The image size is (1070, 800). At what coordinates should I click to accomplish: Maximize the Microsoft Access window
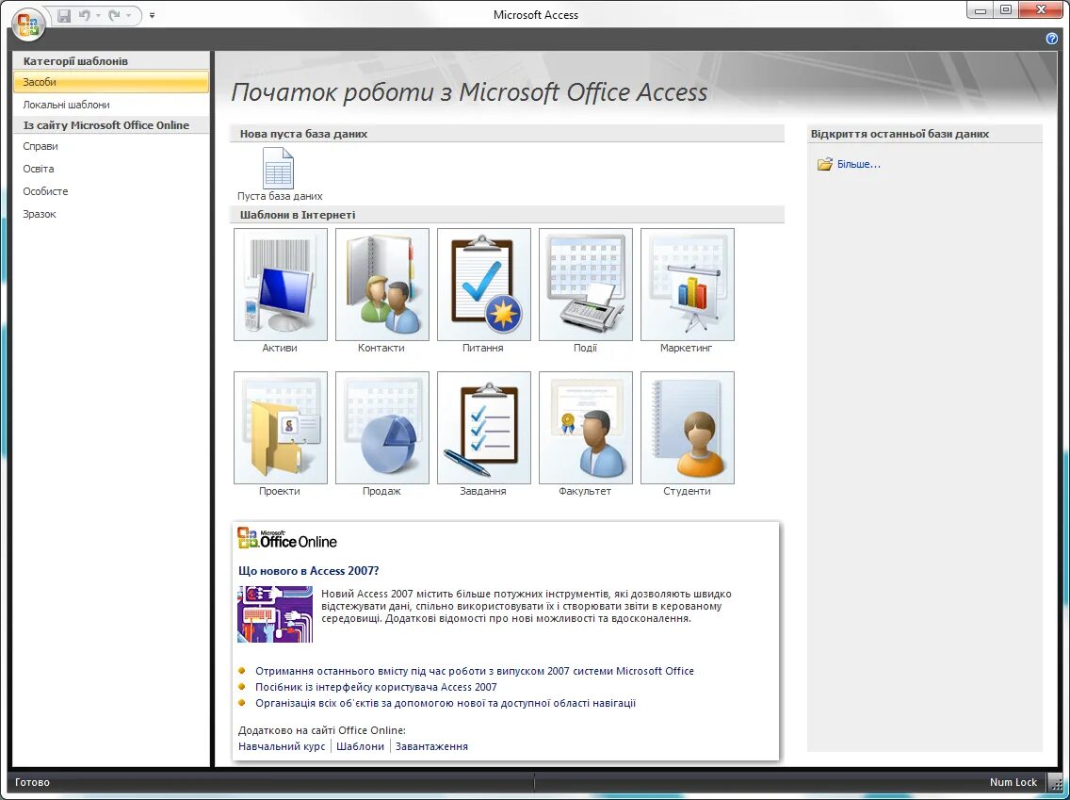coord(1006,10)
